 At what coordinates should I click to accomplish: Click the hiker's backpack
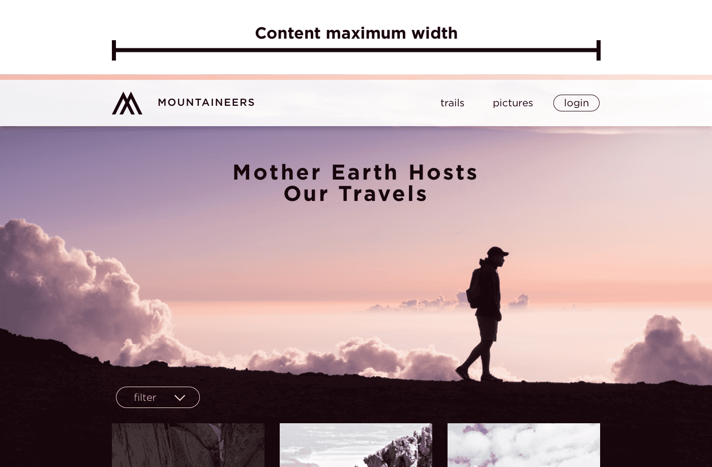(473, 287)
